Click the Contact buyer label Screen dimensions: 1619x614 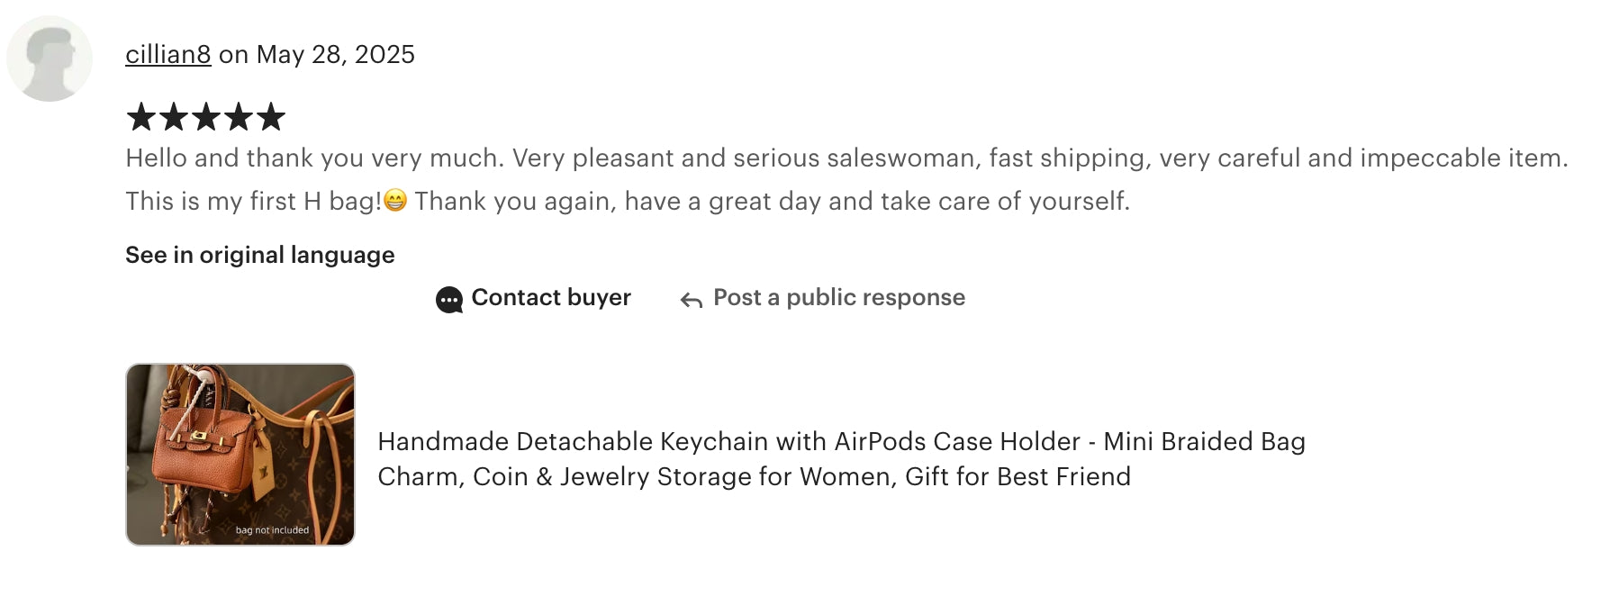(551, 297)
